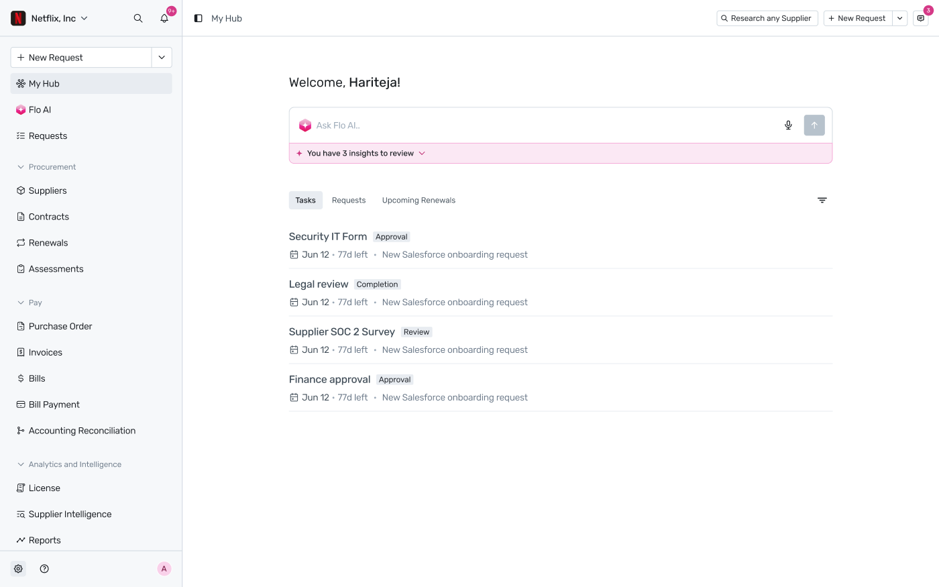The height and width of the screenshot is (587, 939).
Task: Open Supplier Intelligence in sidebar
Action: point(91,515)
